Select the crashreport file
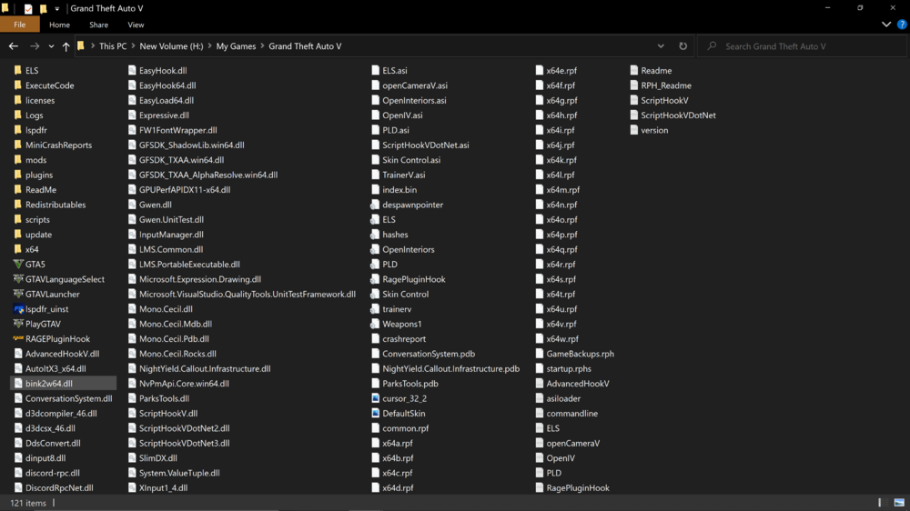The image size is (910, 511). tap(399, 339)
